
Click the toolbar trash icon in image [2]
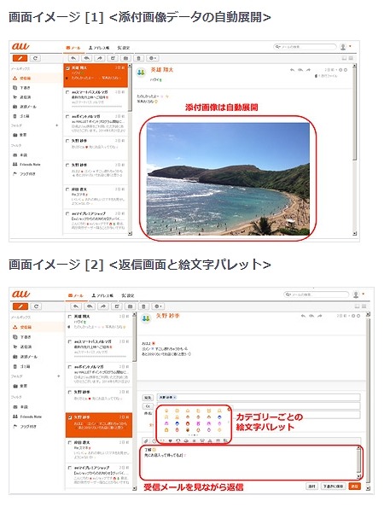click(144, 306)
